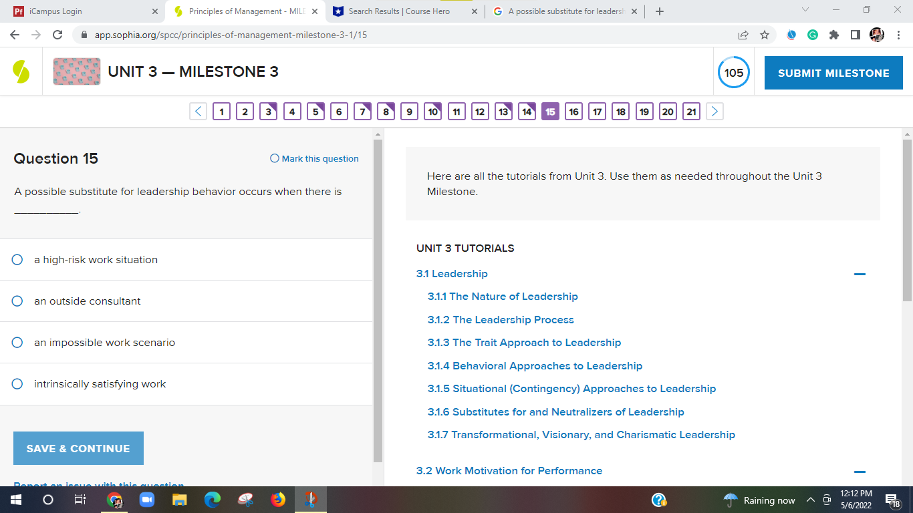The image size is (913, 513).
Task: Open Task View on the taskbar
Action: (80, 500)
